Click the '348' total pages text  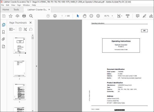click(x=68, y=16)
